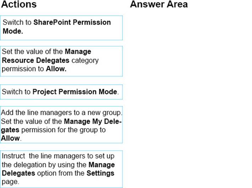Click the Answer Area heading
The width and height of the screenshot is (252, 188).
pos(159,4)
